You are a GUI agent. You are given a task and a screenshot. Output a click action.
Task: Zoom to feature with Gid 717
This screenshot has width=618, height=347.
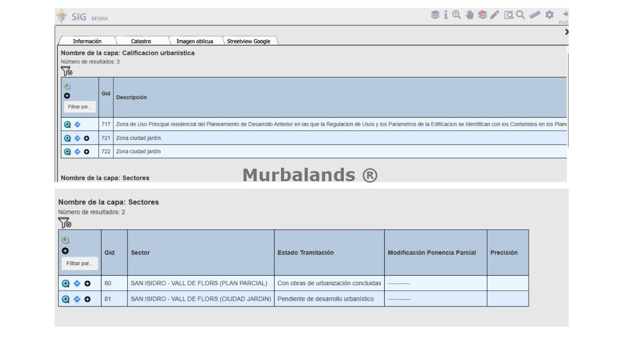coord(68,124)
